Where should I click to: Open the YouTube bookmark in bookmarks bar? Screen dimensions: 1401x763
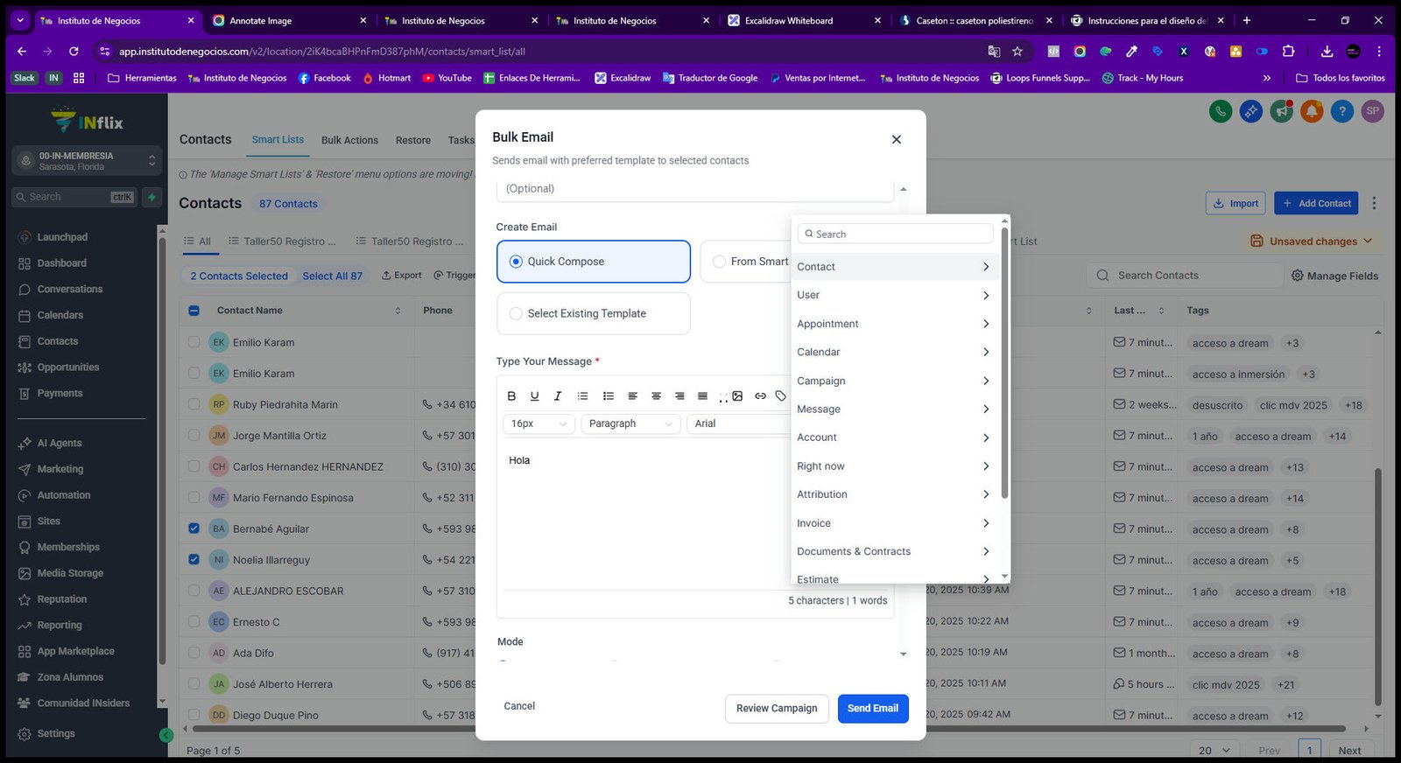tap(447, 78)
